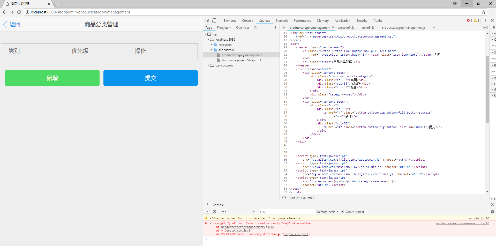Expand the g.alicdn.com domain node
Screen dimensions: 496x246
(x=208, y=65)
